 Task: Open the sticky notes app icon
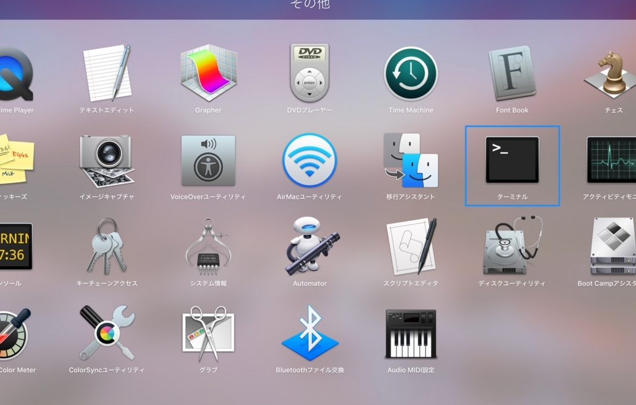click(x=16, y=160)
